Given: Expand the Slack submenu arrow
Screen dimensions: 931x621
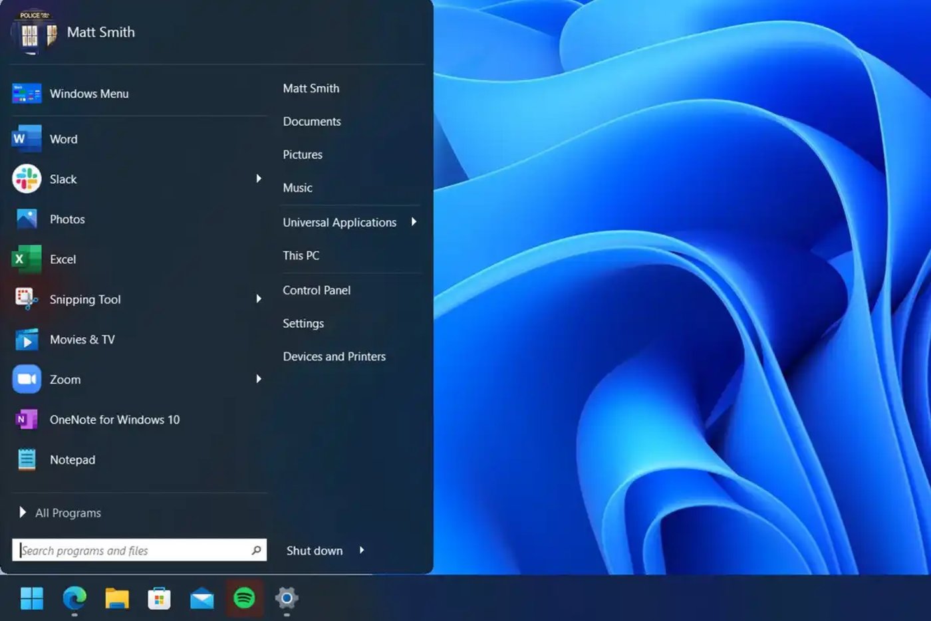Looking at the screenshot, I should [259, 179].
